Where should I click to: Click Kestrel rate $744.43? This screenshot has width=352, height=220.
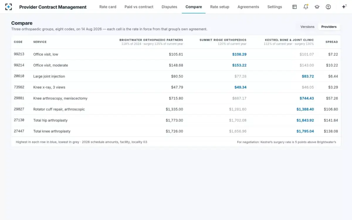coord(307,98)
